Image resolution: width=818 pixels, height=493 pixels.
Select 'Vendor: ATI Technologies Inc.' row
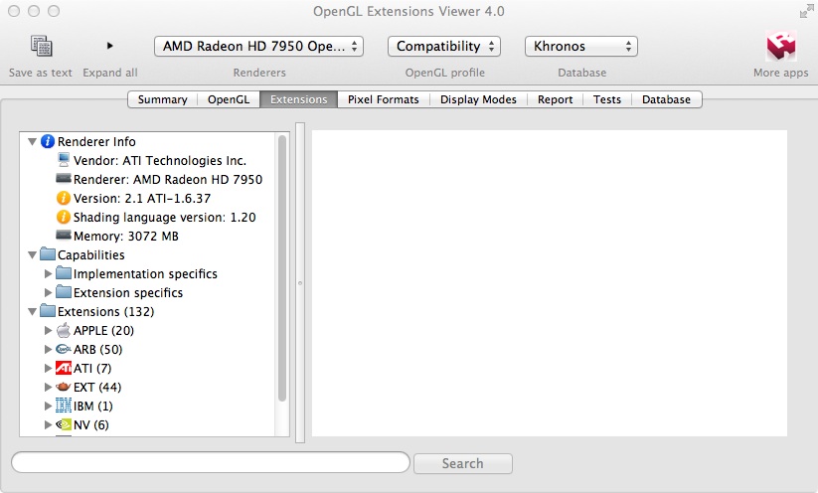pyautogui.click(x=160, y=160)
